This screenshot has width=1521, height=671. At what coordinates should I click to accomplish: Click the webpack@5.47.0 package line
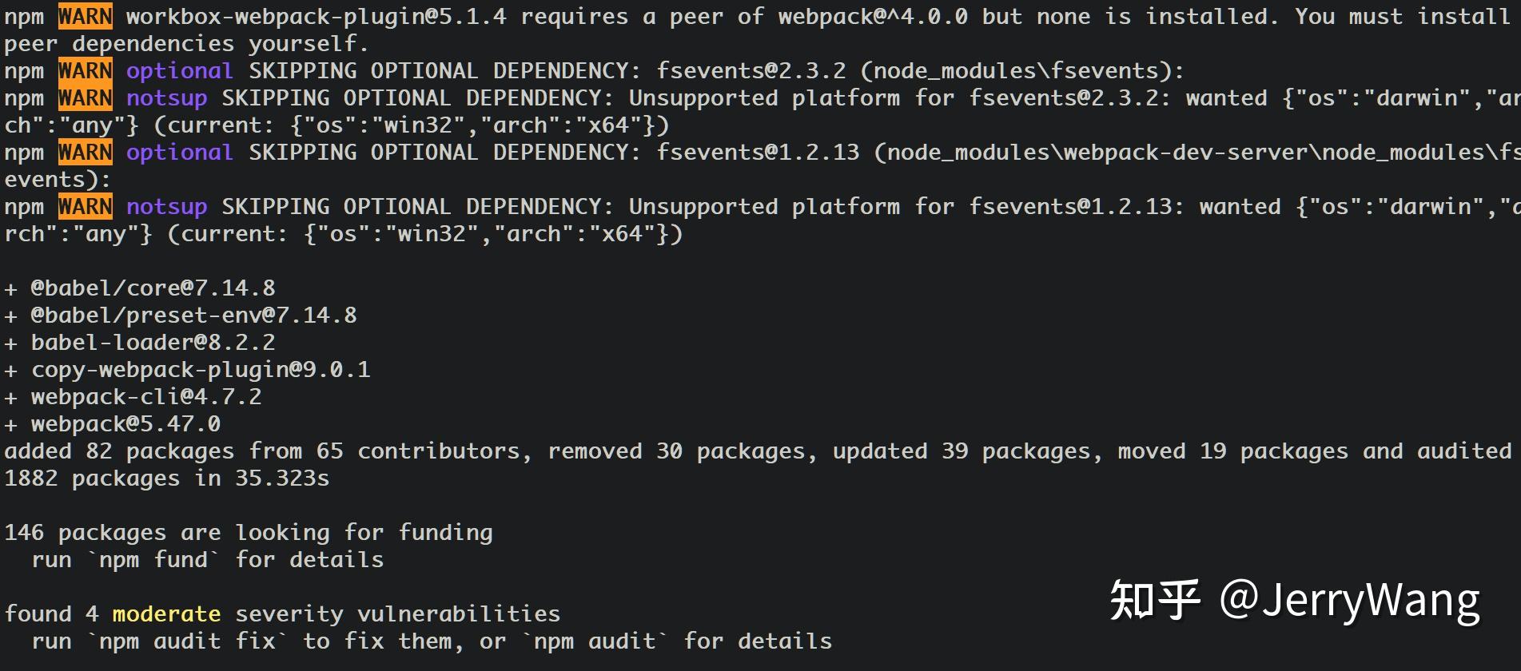click(113, 424)
